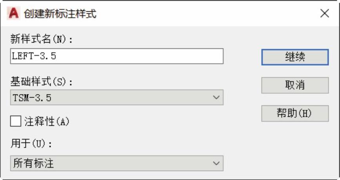Click the TSM-3.5 text in the base style box

pyautogui.click(x=32, y=98)
